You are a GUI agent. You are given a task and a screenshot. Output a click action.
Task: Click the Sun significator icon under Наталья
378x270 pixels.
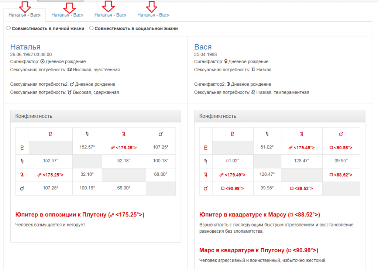point(43,62)
